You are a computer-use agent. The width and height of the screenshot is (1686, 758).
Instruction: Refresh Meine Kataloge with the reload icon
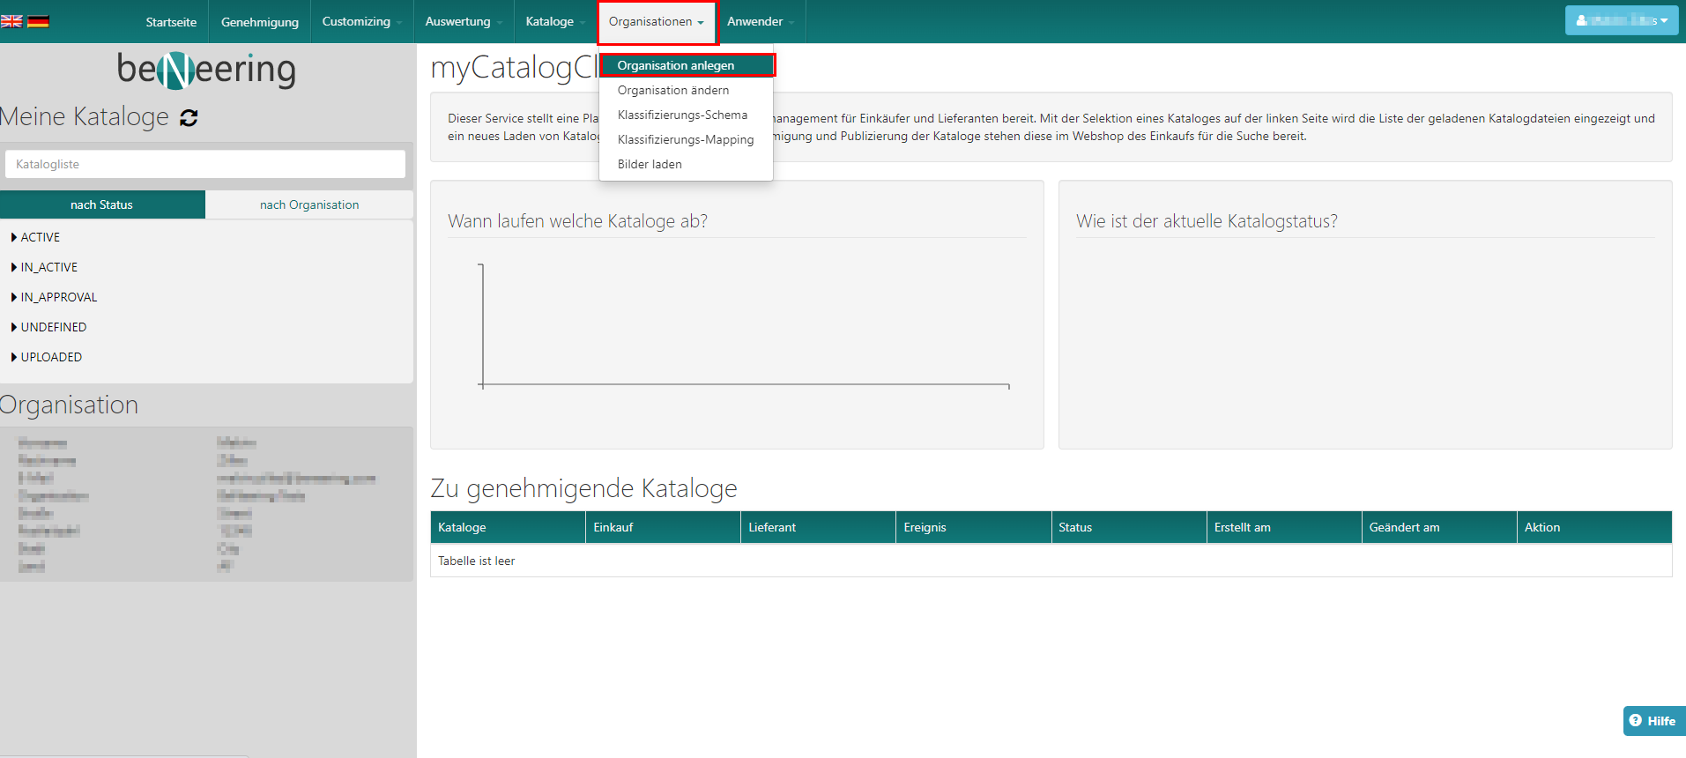point(189,118)
